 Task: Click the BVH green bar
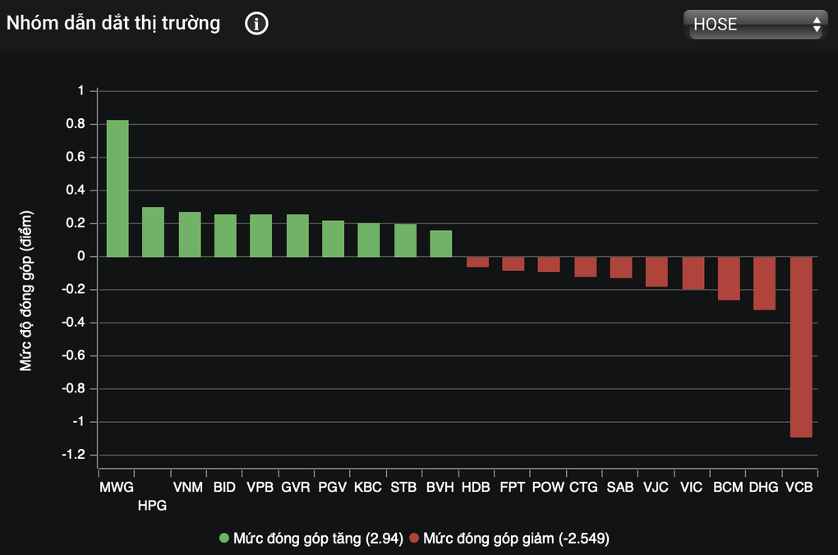tap(441, 243)
